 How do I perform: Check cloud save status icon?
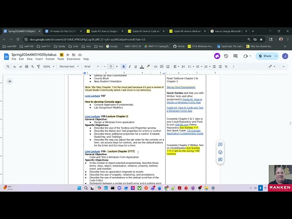coord(80,55)
